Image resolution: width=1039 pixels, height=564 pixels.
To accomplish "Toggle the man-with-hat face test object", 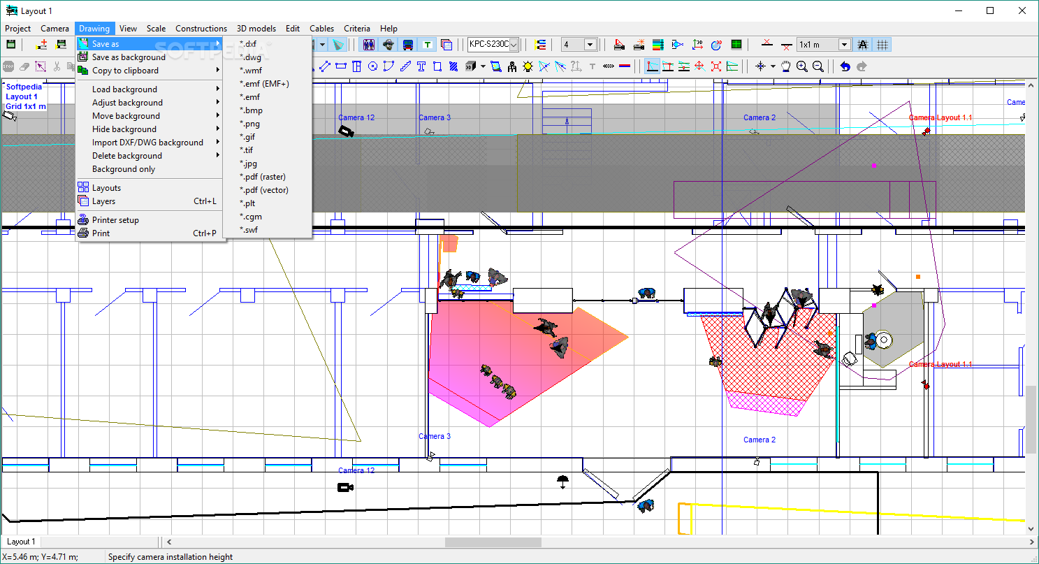I will (x=388, y=45).
